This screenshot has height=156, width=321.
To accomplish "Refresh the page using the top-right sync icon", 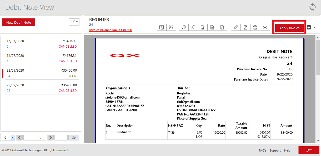I will click(312, 7).
